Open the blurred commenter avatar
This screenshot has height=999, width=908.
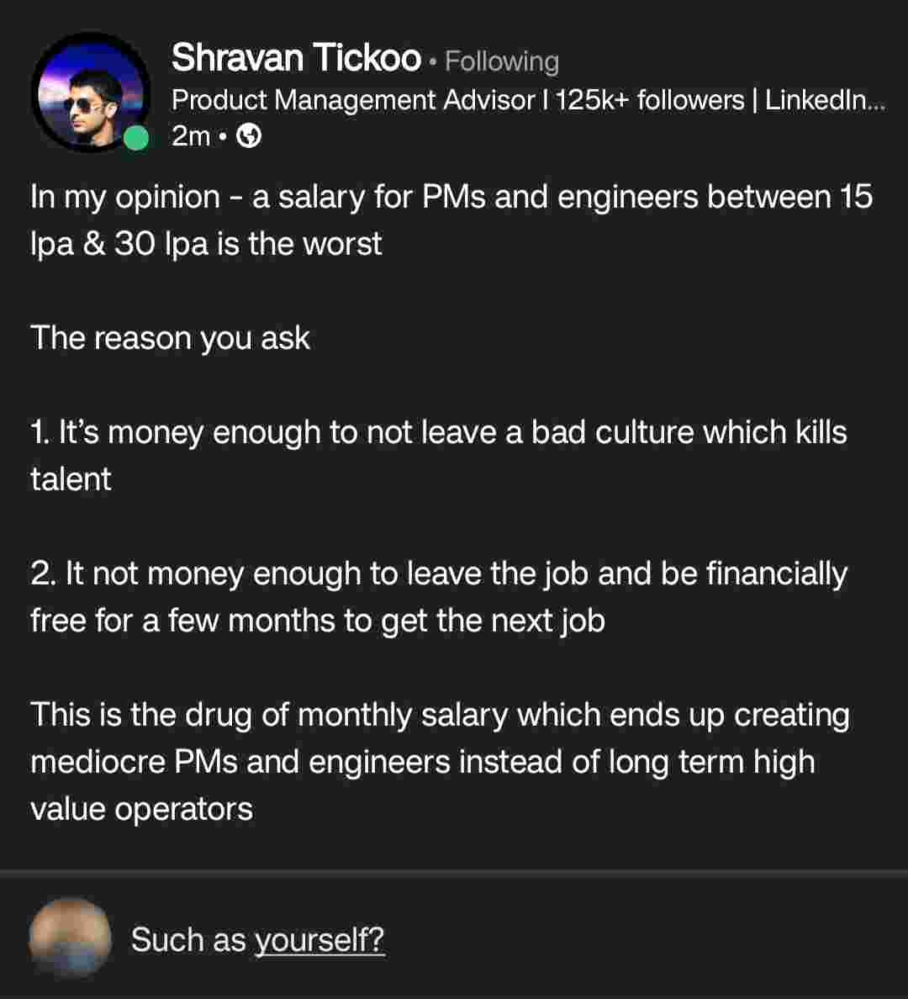click(x=70, y=938)
